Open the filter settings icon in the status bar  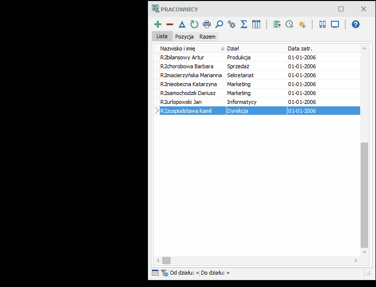(x=164, y=273)
